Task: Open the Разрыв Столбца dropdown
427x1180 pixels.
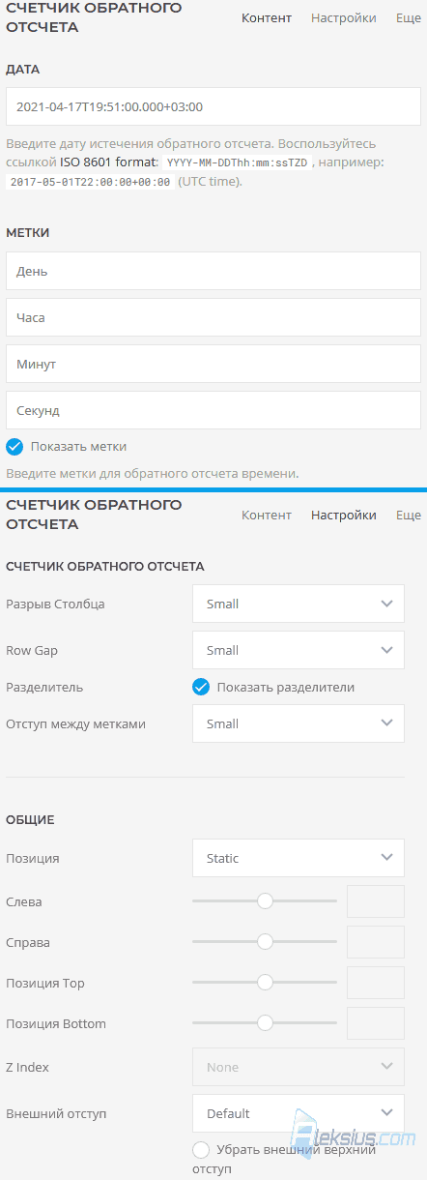Action: coord(299,604)
